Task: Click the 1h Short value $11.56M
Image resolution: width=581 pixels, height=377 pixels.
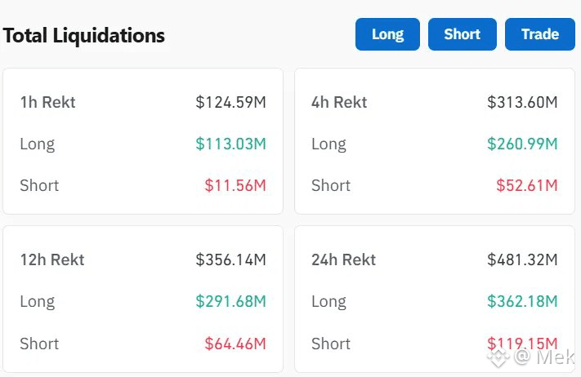Action: point(235,185)
